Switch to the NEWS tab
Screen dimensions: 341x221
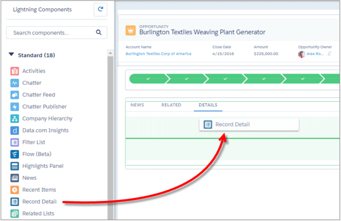[x=137, y=105]
